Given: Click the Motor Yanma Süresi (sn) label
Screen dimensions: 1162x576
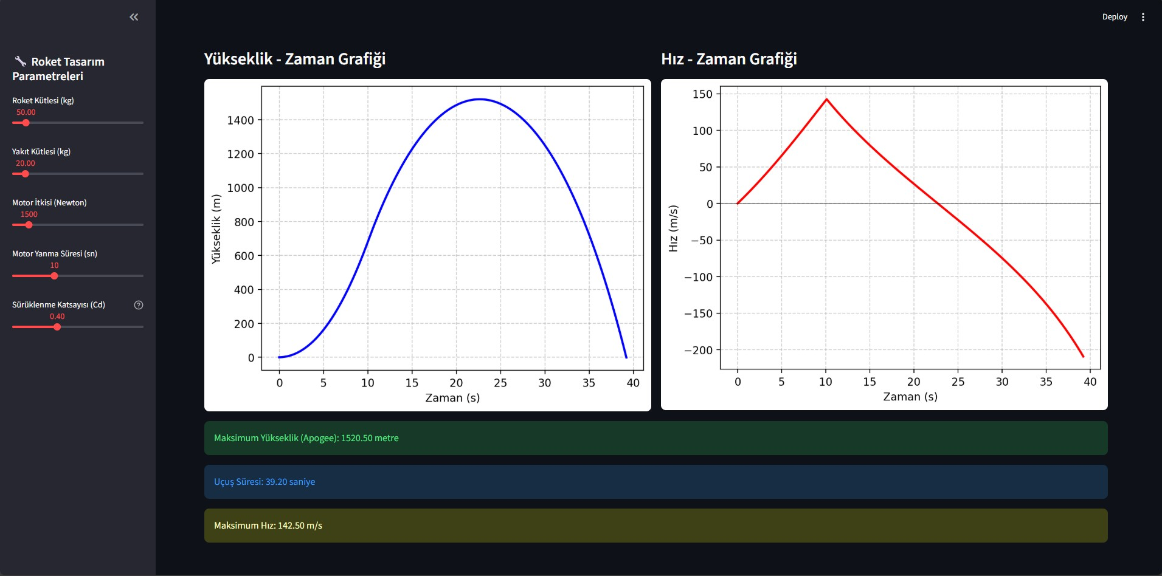Looking at the screenshot, I should [x=55, y=253].
